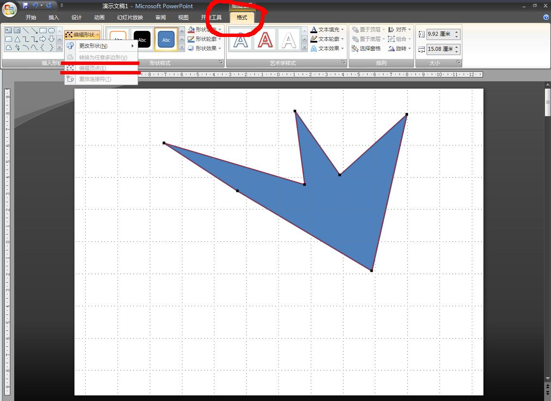This screenshot has height=401, width=551.
Task: Select the Isosceles Triangle shape
Action: point(17,39)
